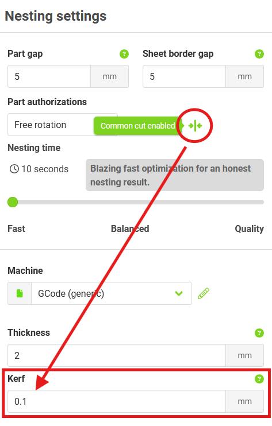Image resolution: width=272 pixels, height=426 pixels.
Task: Edit machine with the pencil icon
Action: (x=204, y=293)
